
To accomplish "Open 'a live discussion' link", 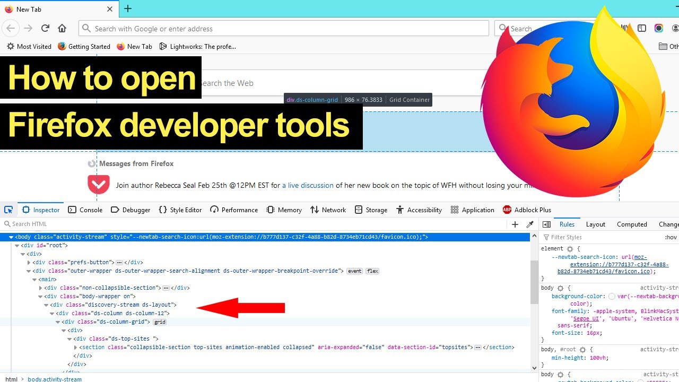I will pyautogui.click(x=308, y=185).
